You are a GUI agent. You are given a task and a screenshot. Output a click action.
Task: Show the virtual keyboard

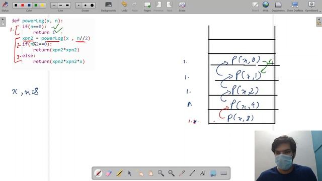click(x=224, y=173)
